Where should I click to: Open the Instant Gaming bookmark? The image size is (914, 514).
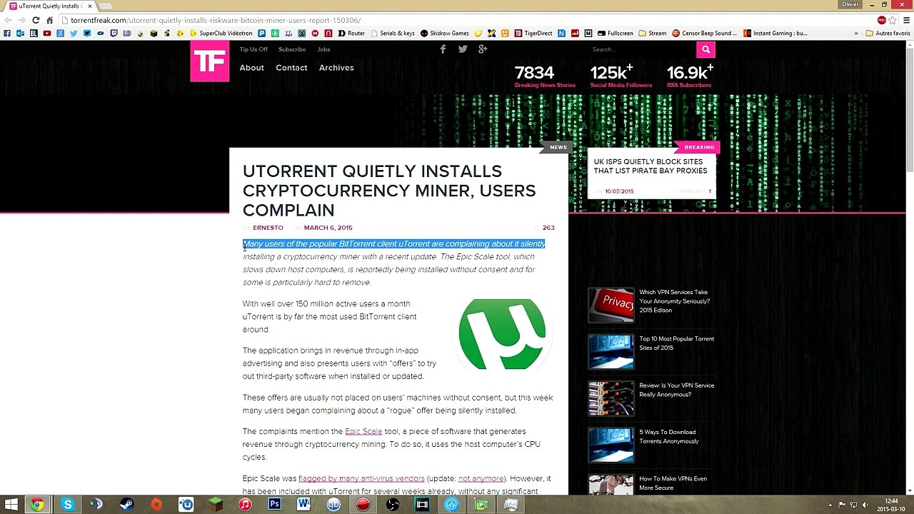click(x=775, y=33)
